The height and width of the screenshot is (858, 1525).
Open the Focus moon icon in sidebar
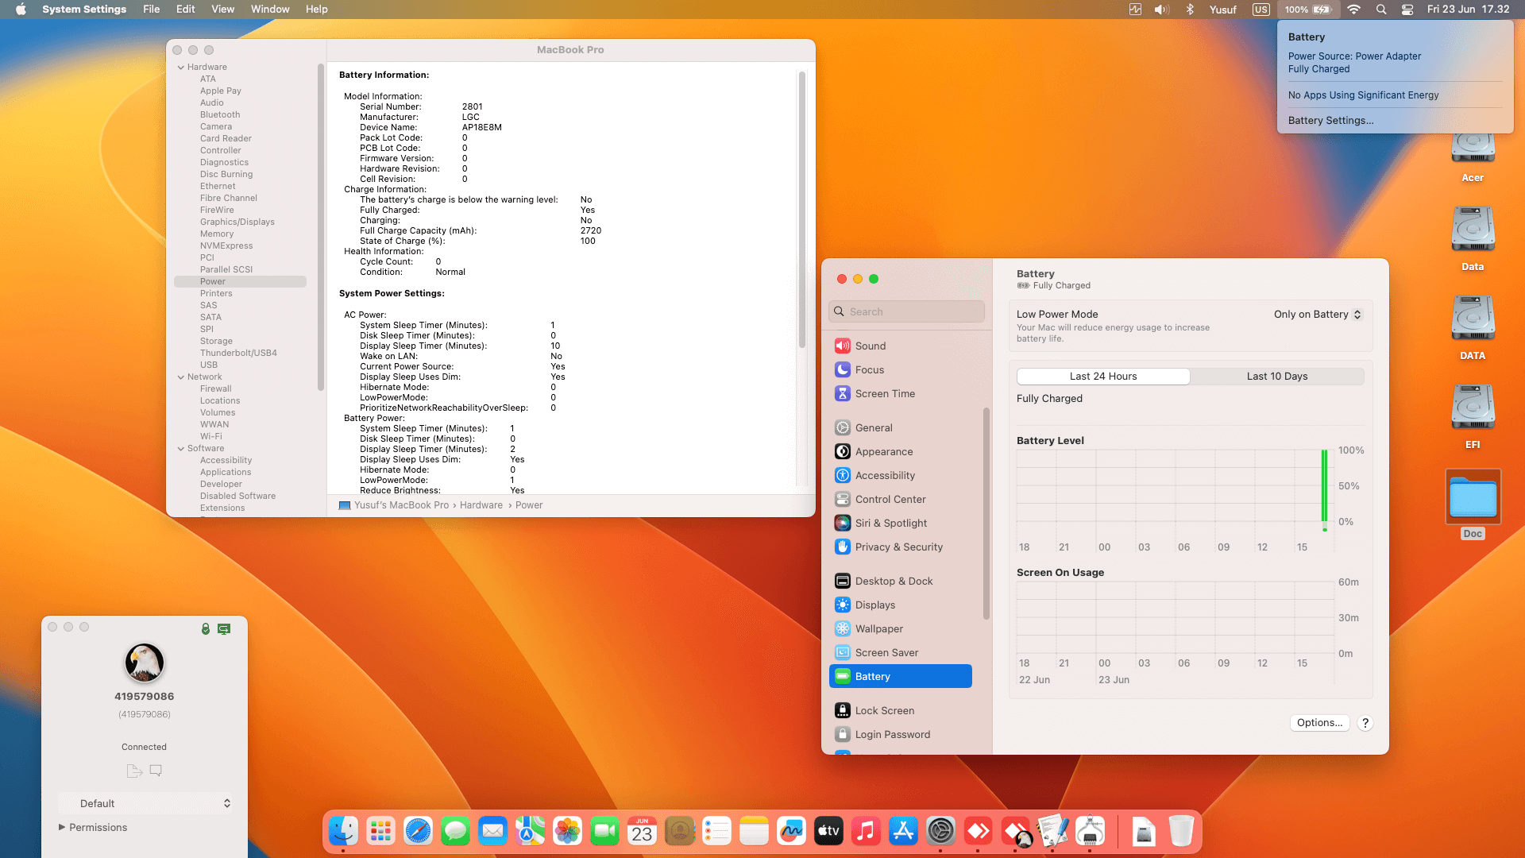click(843, 369)
